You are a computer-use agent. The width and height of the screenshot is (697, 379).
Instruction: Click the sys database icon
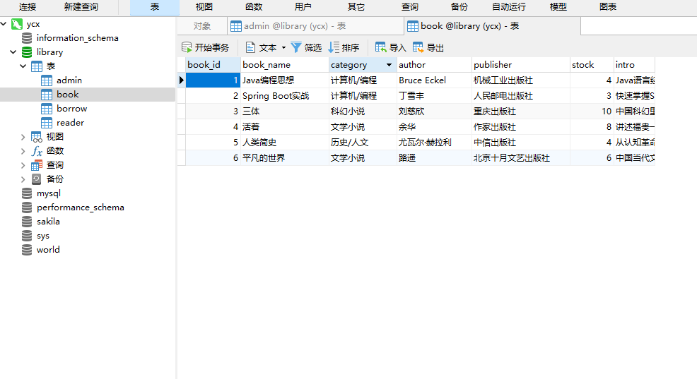[27, 236]
